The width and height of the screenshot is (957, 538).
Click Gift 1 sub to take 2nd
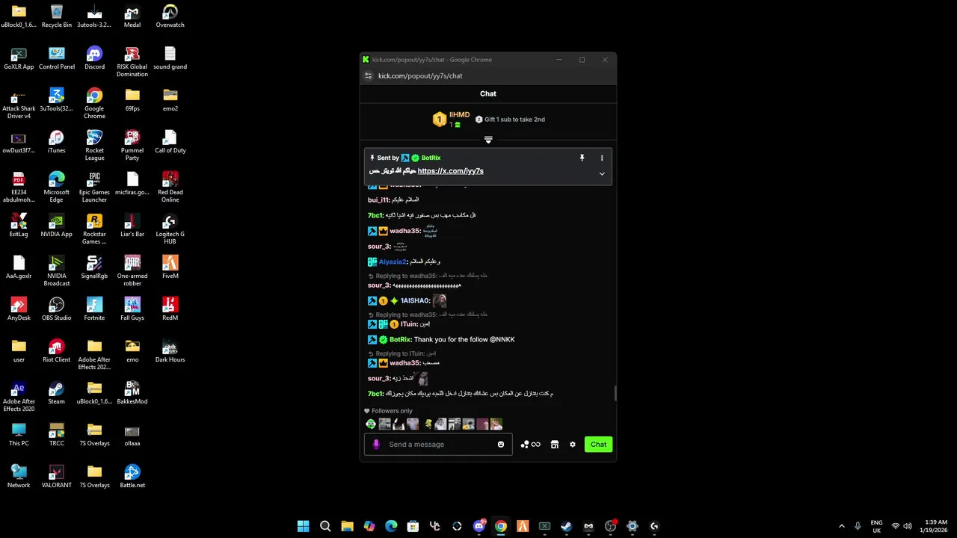[510, 120]
